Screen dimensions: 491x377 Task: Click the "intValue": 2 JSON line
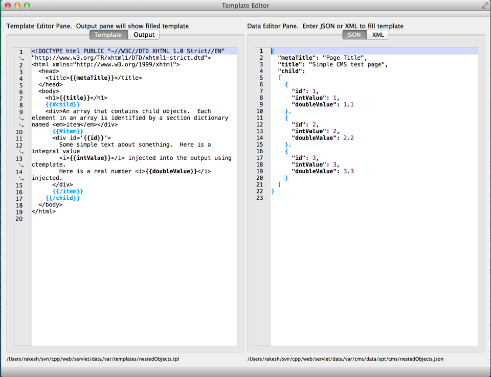click(316, 131)
